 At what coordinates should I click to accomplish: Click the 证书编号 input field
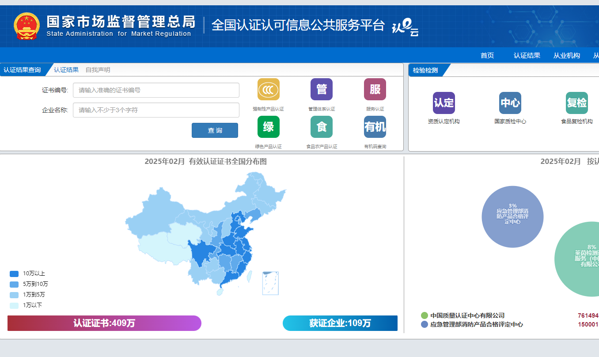click(156, 90)
